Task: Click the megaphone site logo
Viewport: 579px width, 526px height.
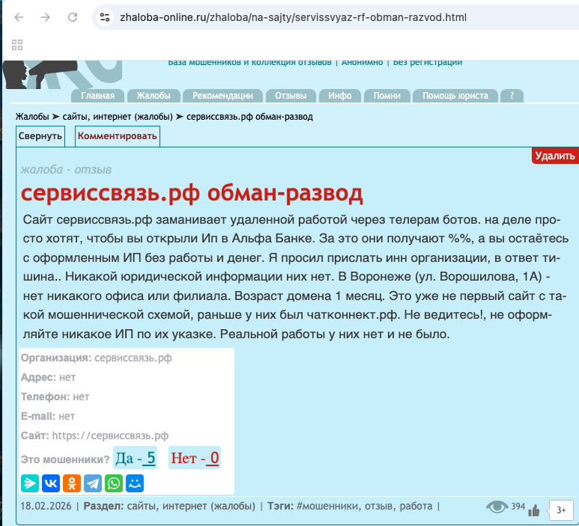Action: [63, 75]
